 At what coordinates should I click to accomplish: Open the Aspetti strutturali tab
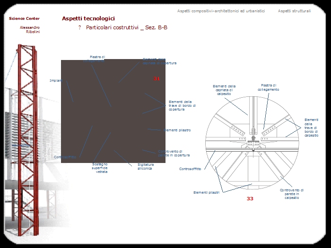(294, 11)
